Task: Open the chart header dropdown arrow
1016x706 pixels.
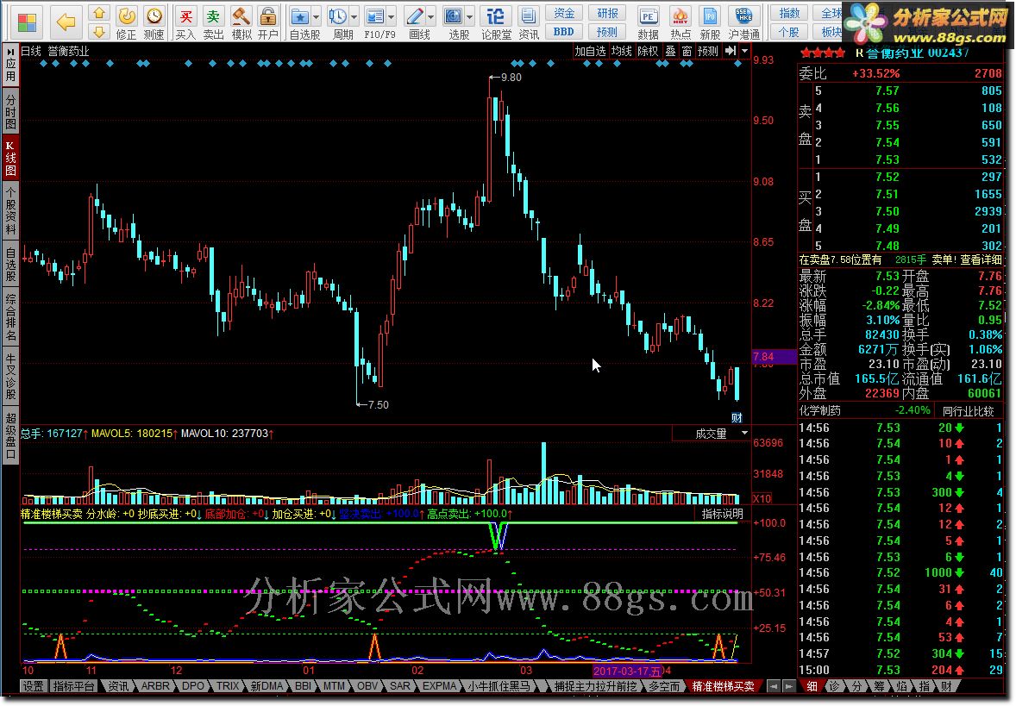Action: [744, 51]
